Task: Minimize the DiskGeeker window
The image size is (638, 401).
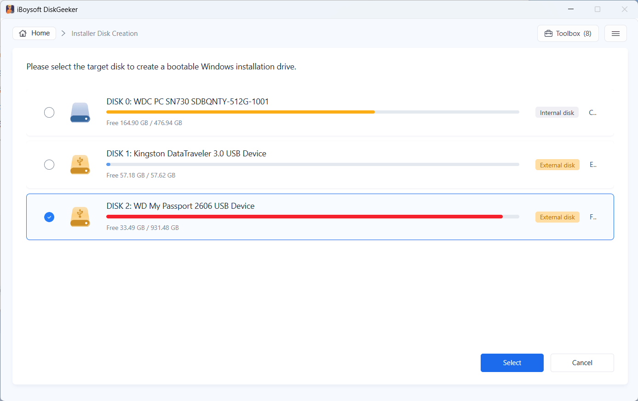Action: [571, 9]
